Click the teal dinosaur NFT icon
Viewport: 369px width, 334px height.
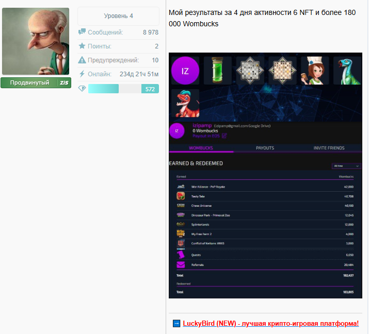click(x=347, y=71)
